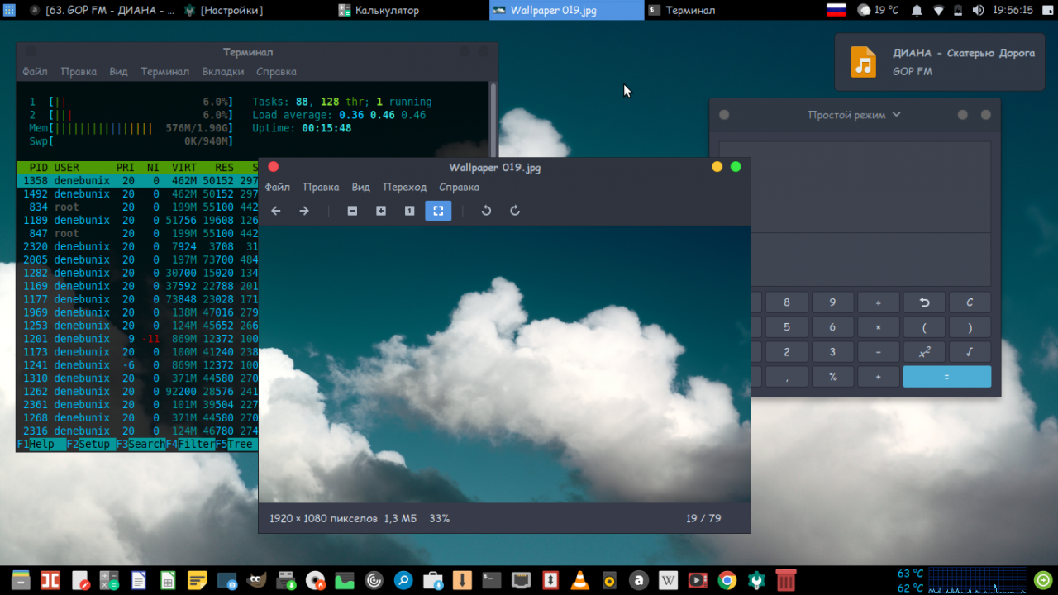This screenshot has width=1058, height=595.
Task: Click calculator plus + button
Action: (x=878, y=377)
